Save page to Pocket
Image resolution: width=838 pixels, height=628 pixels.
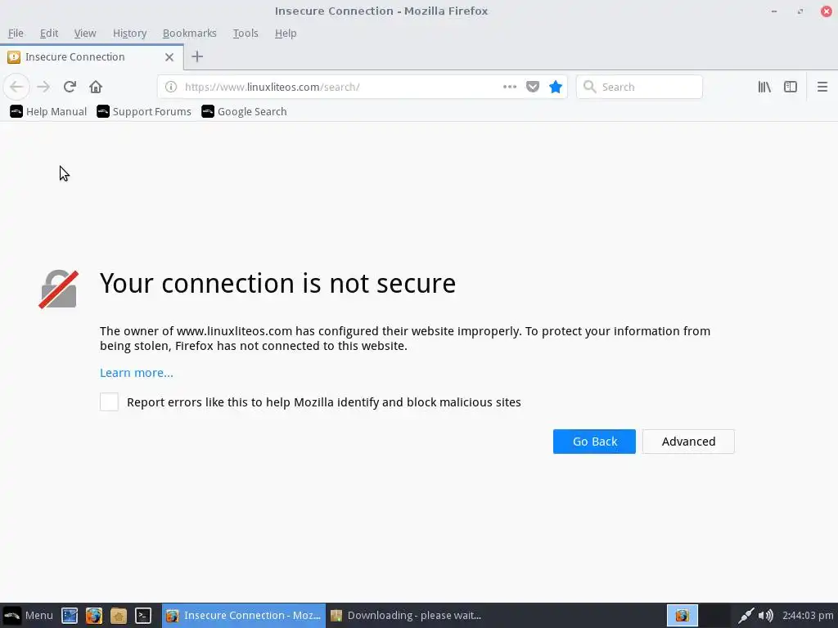click(x=532, y=87)
